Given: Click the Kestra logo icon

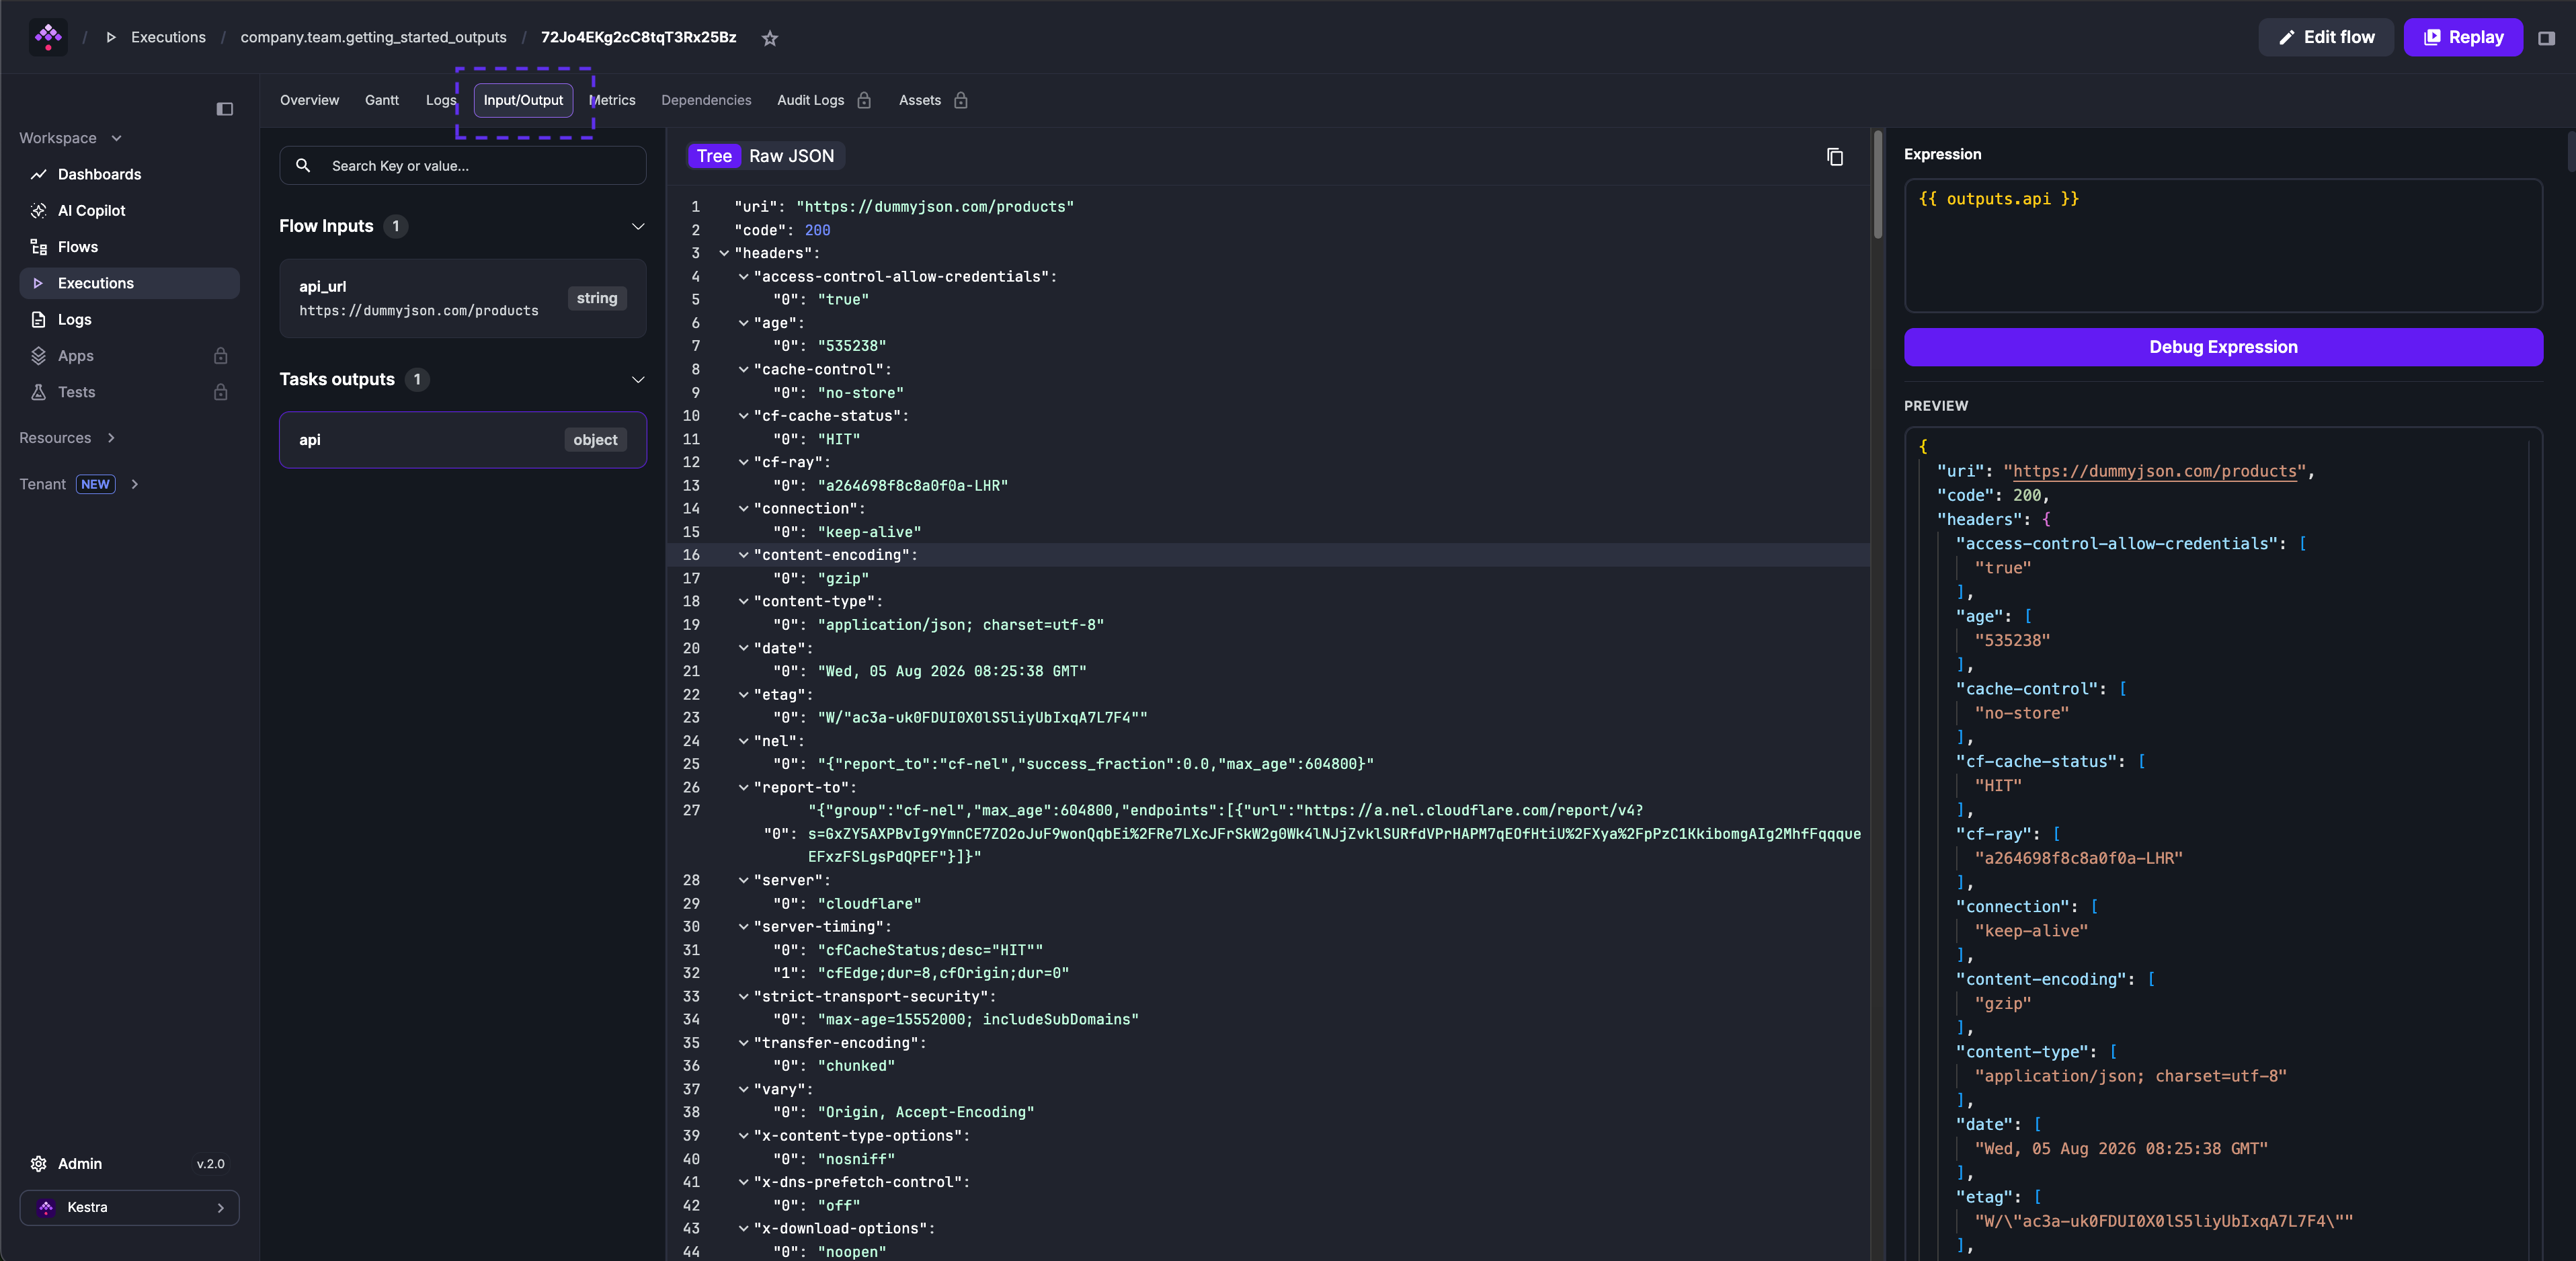Looking at the screenshot, I should coord(48,37).
